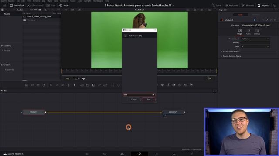Click the viewer time ruler
279x156 pixels.
[139, 71]
